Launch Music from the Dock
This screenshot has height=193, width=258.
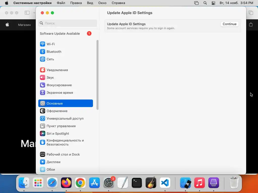200,183
